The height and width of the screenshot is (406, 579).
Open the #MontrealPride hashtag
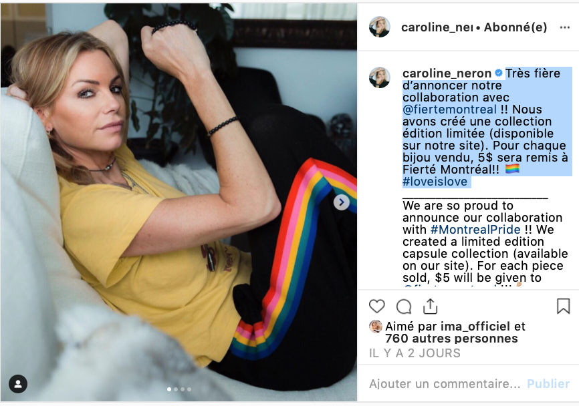pos(475,230)
